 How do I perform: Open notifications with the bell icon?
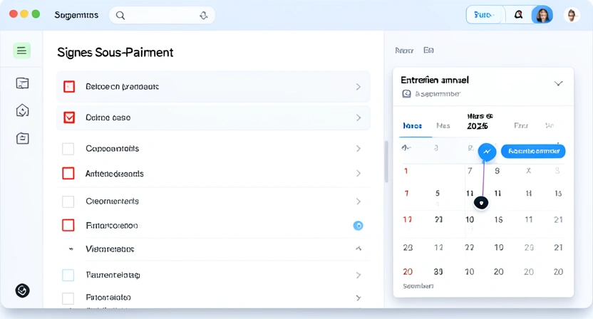coord(518,15)
